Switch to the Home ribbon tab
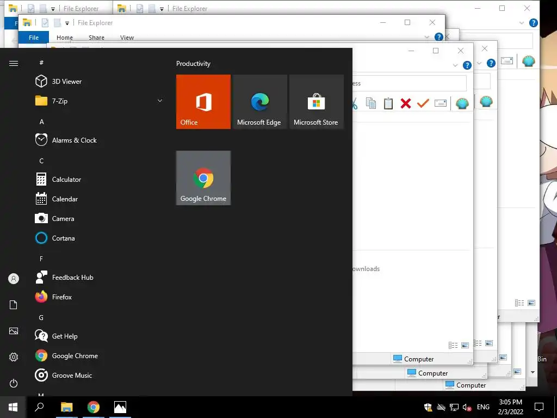 tap(65, 38)
